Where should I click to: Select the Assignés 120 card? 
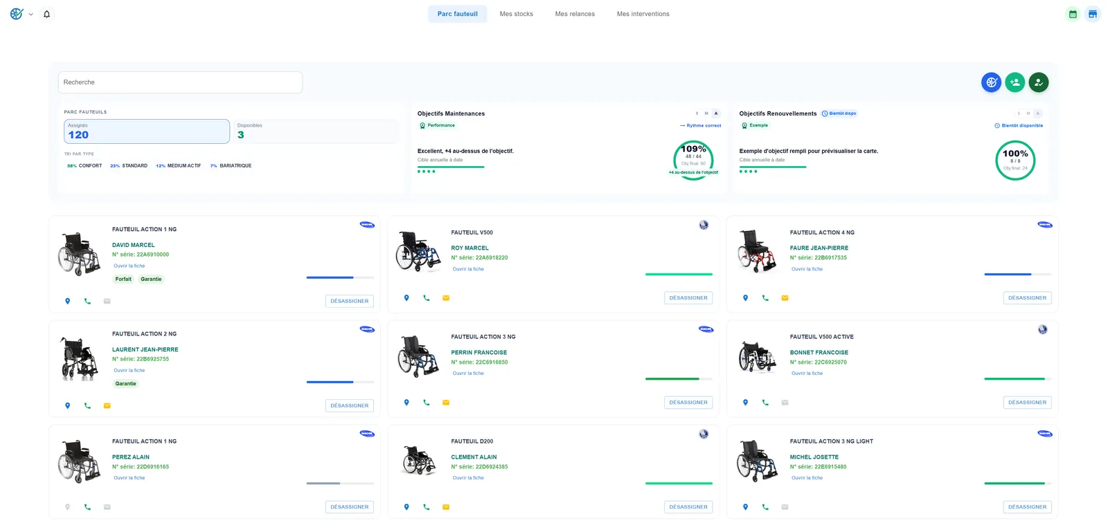point(147,131)
